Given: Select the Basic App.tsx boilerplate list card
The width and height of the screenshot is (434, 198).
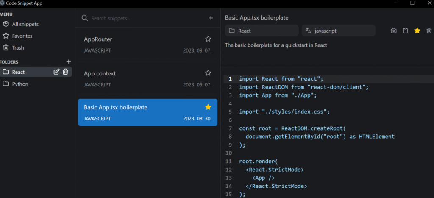Looking at the screenshot, I should [x=147, y=112].
